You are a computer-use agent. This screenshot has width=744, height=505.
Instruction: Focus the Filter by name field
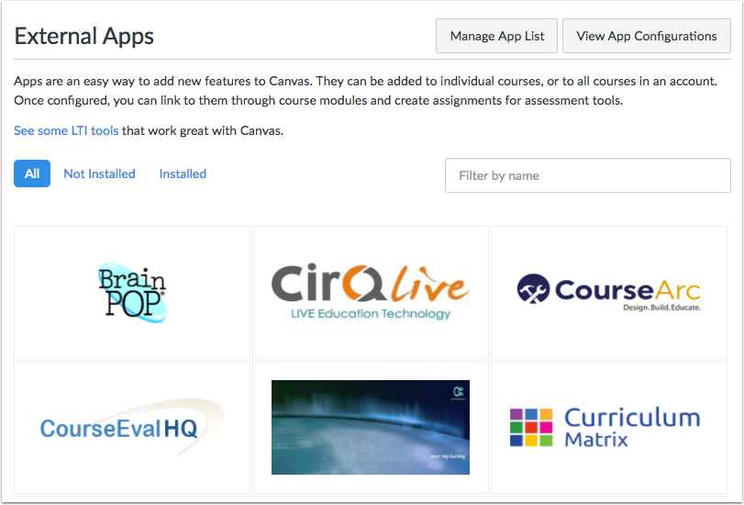[x=587, y=175]
